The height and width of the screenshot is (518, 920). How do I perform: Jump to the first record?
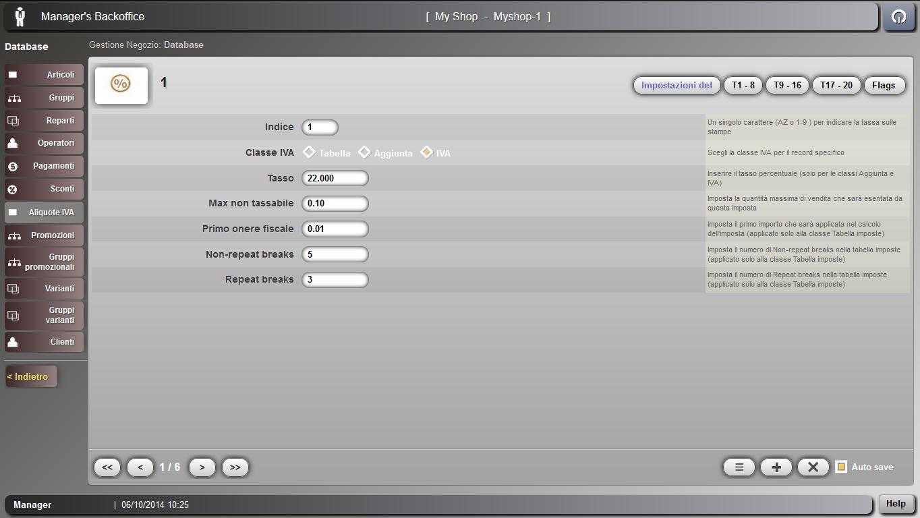point(107,467)
